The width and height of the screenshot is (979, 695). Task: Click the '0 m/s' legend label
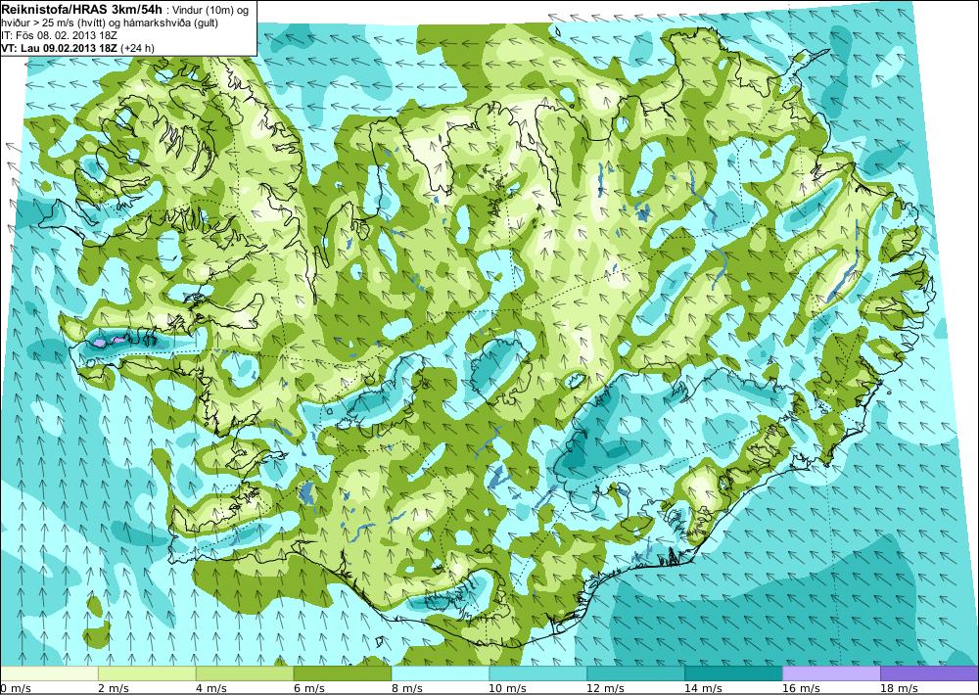(15, 688)
